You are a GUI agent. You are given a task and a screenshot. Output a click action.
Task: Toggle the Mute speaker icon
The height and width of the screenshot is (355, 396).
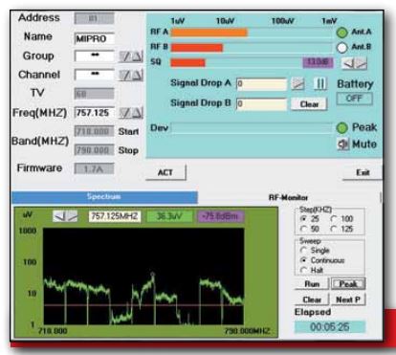tap(343, 144)
